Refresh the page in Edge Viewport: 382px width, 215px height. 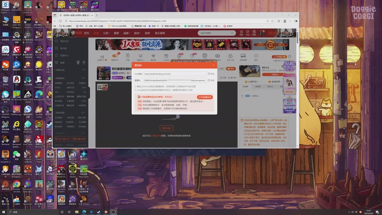tap(60, 21)
